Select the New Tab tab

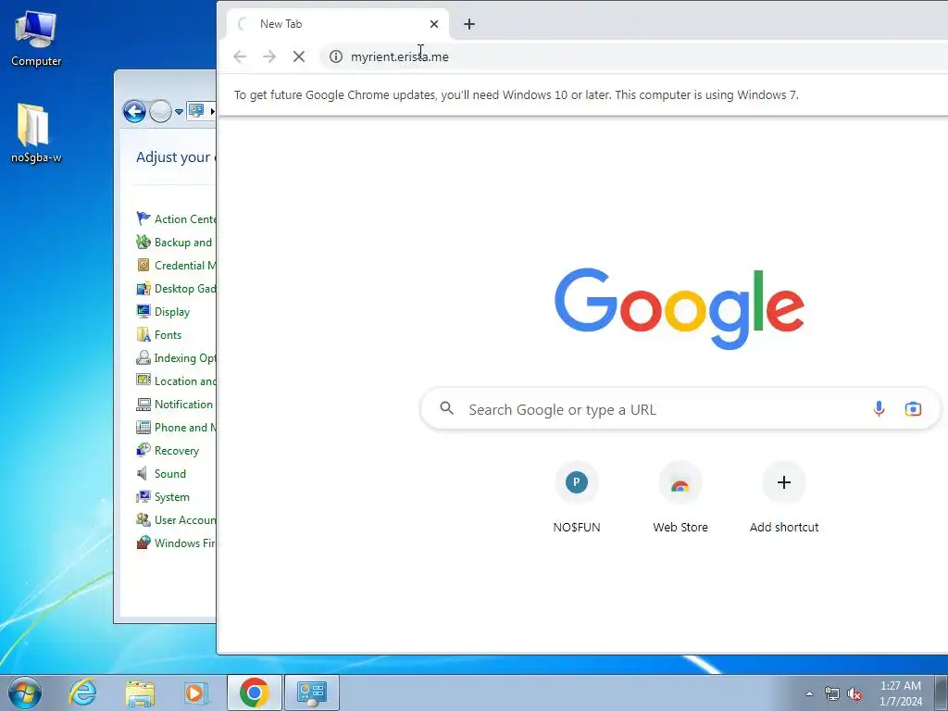coord(337,24)
